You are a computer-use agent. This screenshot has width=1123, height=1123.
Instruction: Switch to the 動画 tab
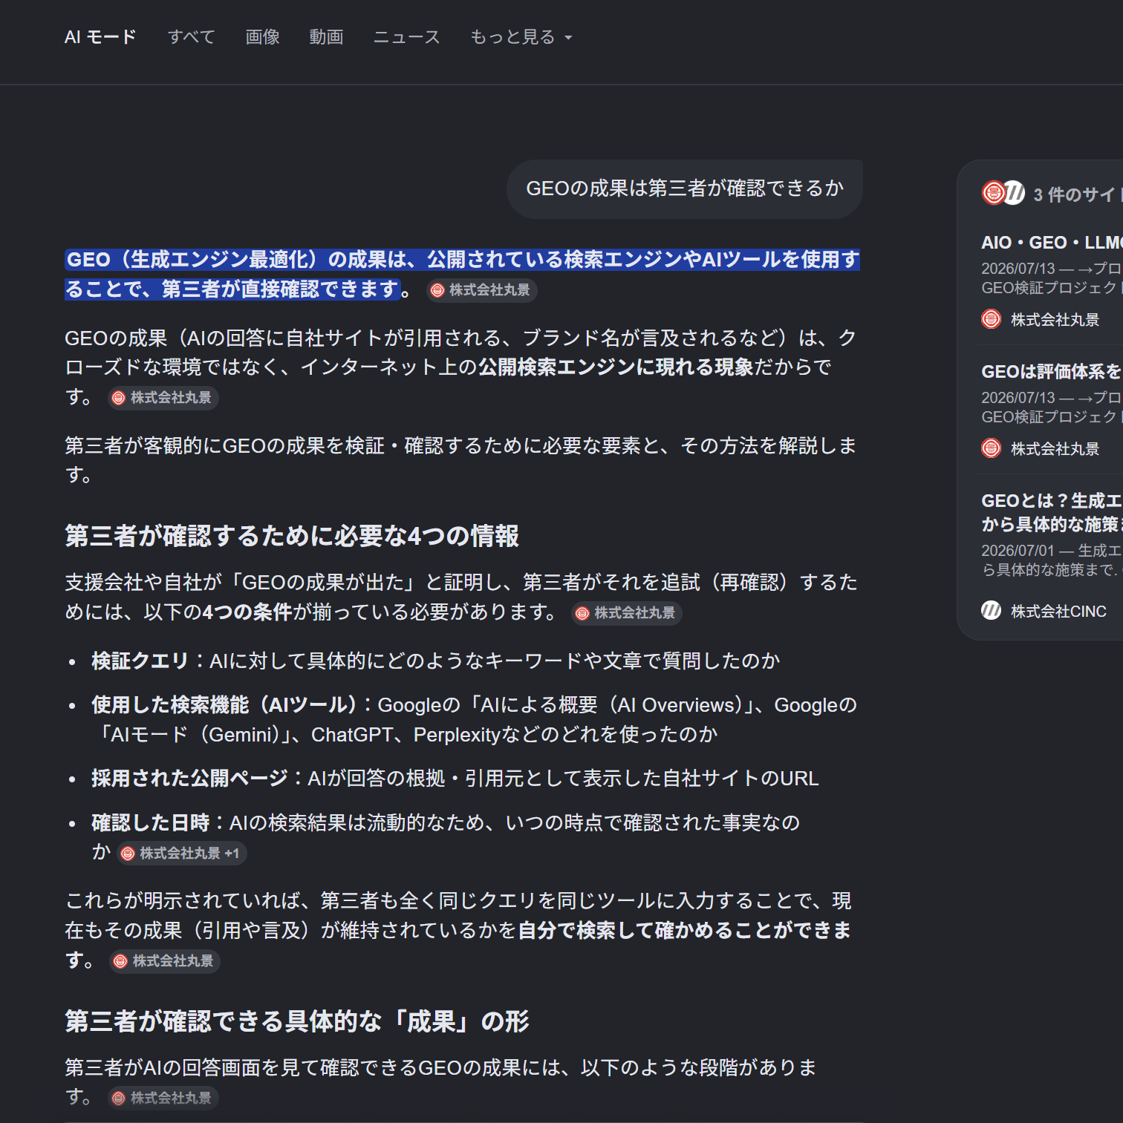click(326, 37)
